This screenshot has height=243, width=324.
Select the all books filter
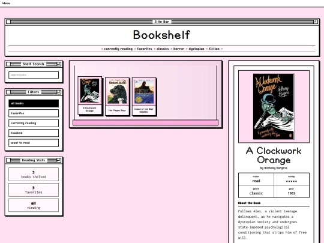click(x=34, y=103)
